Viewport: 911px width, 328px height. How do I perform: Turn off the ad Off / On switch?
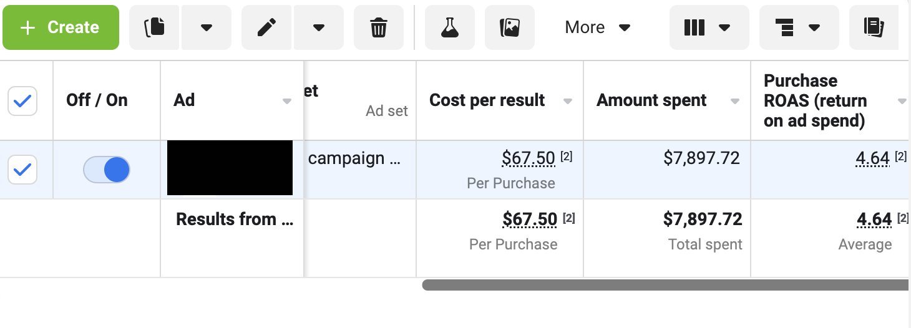coord(107,170)
